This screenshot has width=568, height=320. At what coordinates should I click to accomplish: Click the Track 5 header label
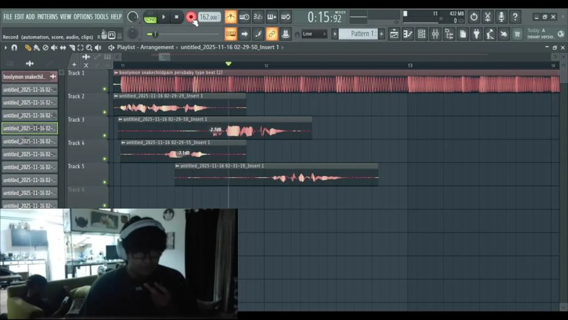[76, 166]
